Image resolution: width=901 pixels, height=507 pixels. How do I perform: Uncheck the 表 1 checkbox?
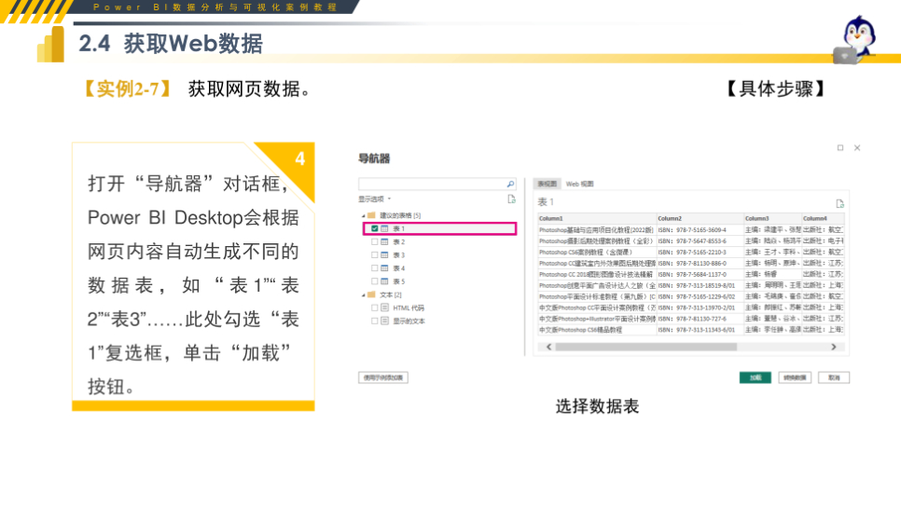pyautogui.click(x=375, y=228)
